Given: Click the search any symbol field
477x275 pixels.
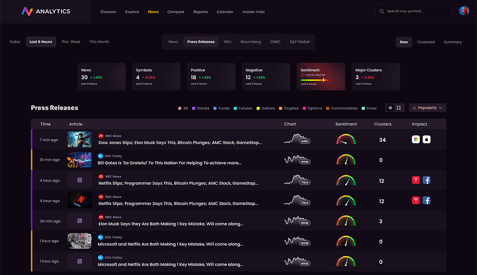Looking at the screenshot, I should pyautogui.click(x=413, y=11).
